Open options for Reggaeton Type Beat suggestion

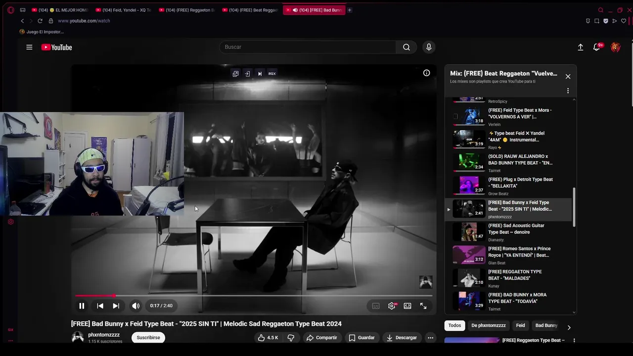(574, 340)
